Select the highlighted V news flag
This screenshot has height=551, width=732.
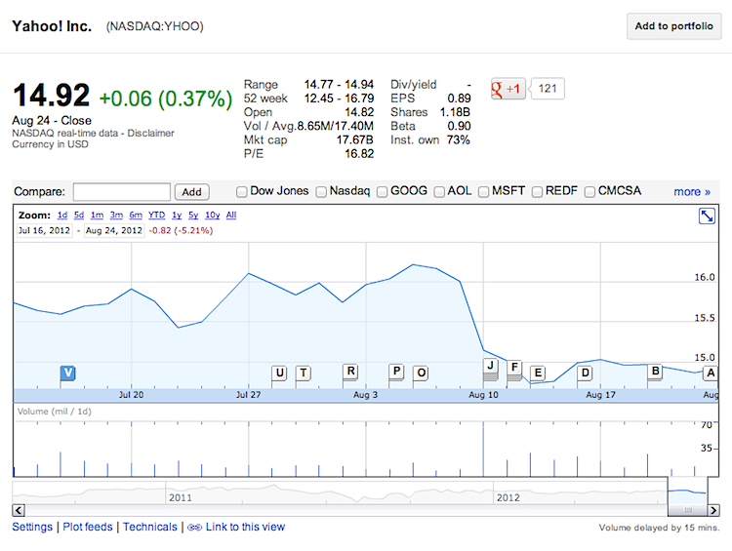68,373
